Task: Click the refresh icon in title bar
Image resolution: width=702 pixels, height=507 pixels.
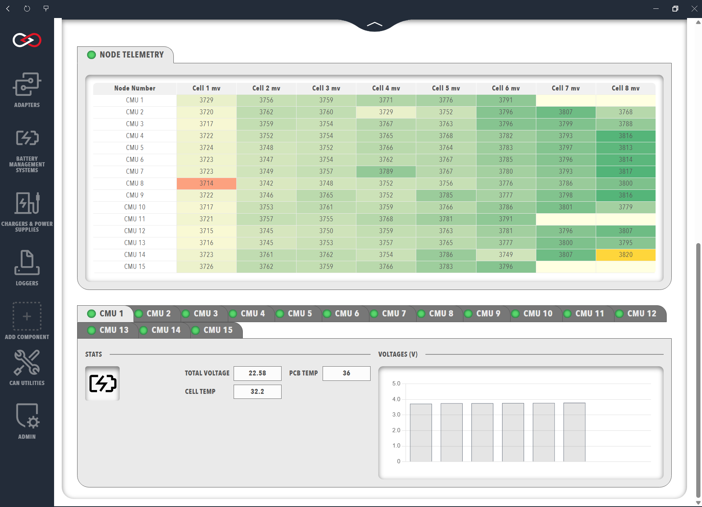Action: [27, 8]
